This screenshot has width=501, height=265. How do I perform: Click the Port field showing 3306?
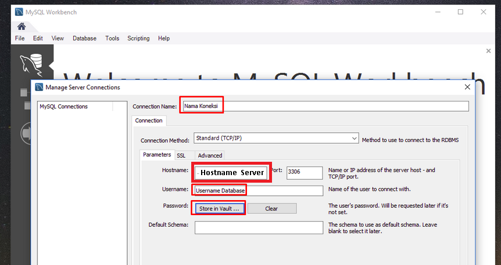pyautogui.click(x=305, y=173)
